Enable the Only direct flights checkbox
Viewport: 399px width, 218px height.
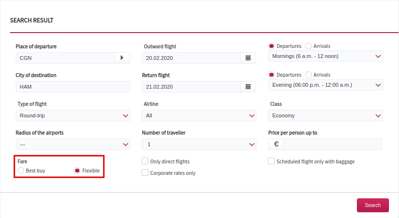(x=145, y=161)
